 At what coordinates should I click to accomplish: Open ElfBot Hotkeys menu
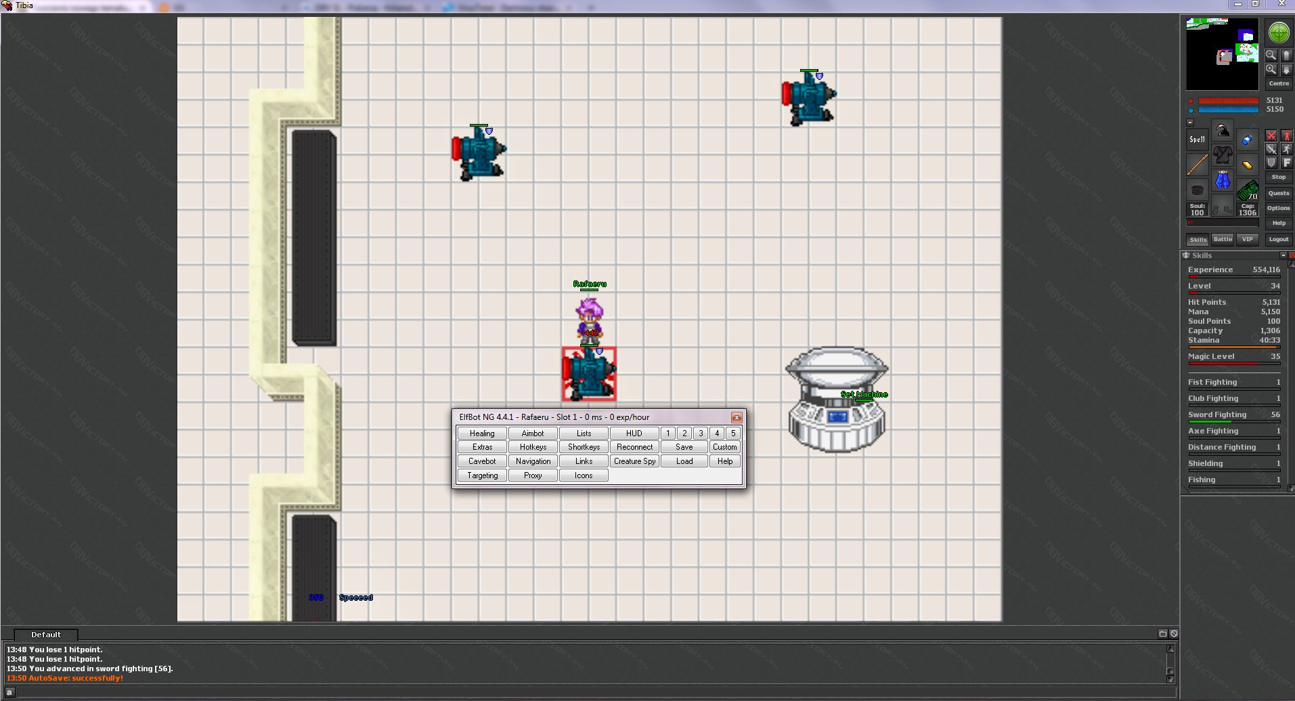pos(533,447)
